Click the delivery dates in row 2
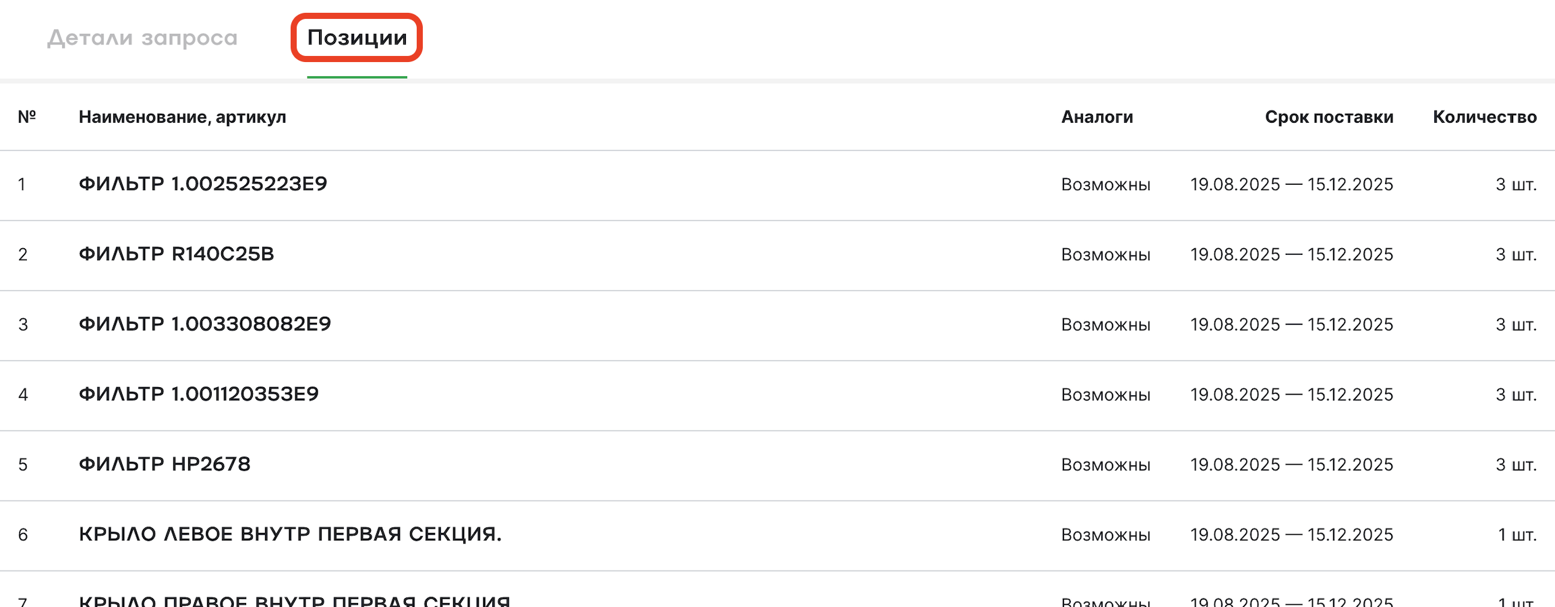This screenshot has width=1555, height=607. pyautogui.click(x=1291, y=255)
